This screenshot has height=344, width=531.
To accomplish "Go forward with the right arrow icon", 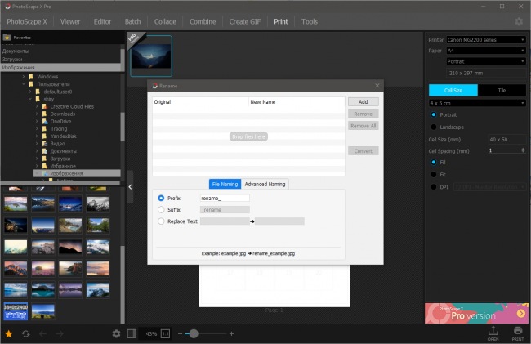I will tap(60, 334).
